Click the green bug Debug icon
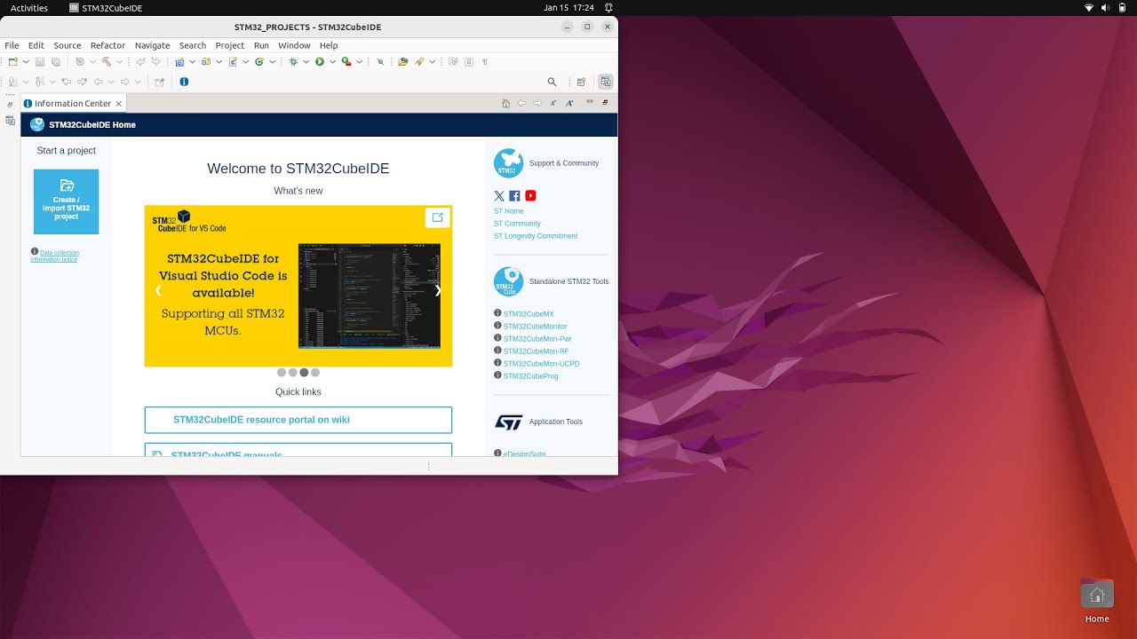The width and height of the screenshot is (1137, 639). click(x=293, y=62)
